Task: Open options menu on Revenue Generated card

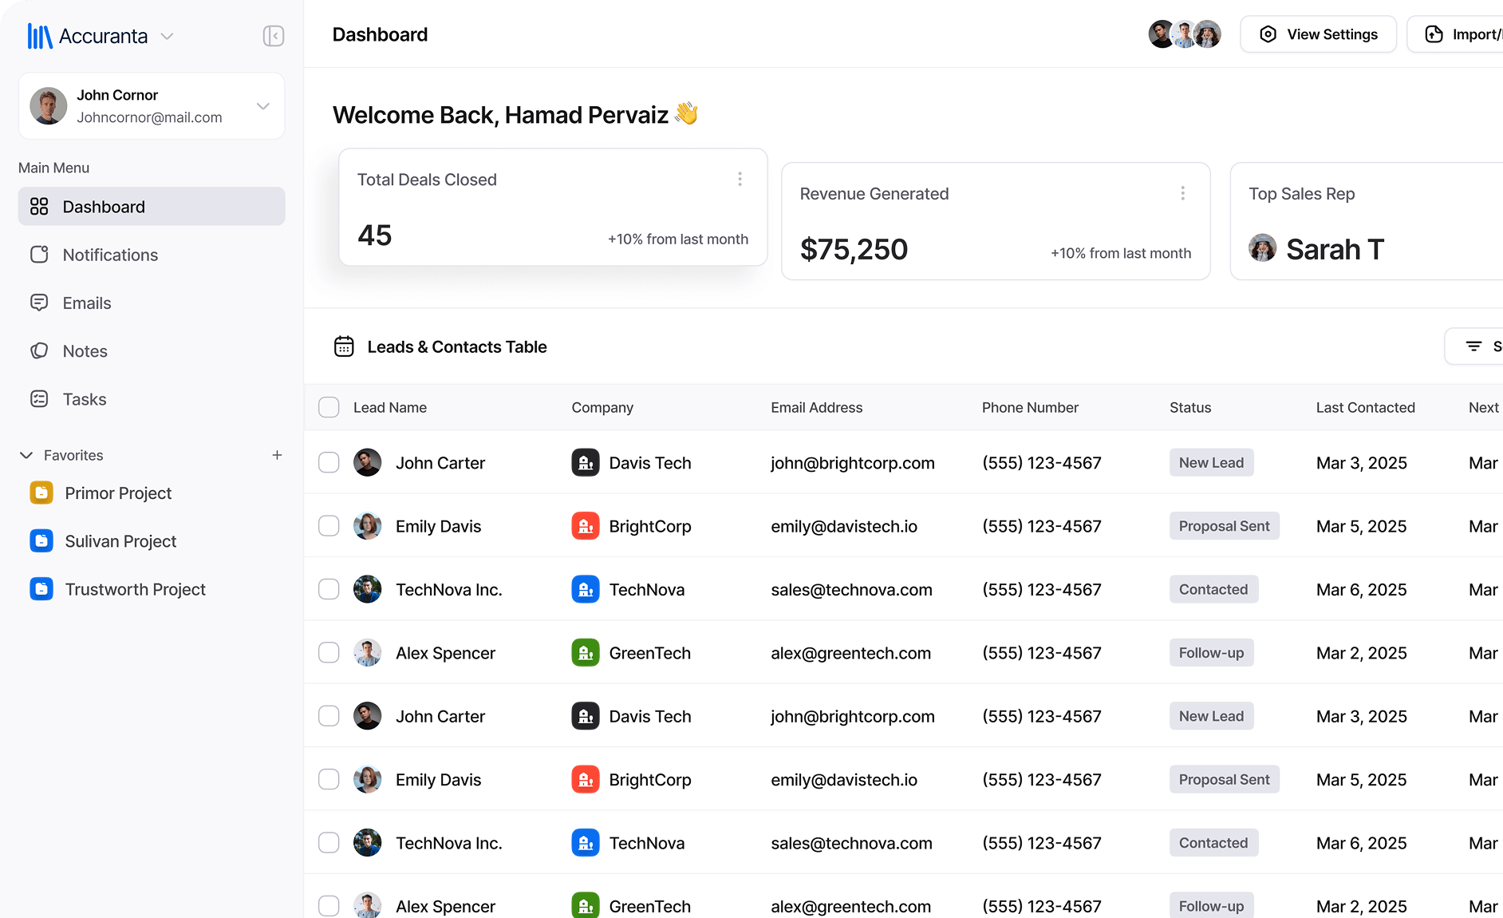Action: click(x=1182, y=193)
